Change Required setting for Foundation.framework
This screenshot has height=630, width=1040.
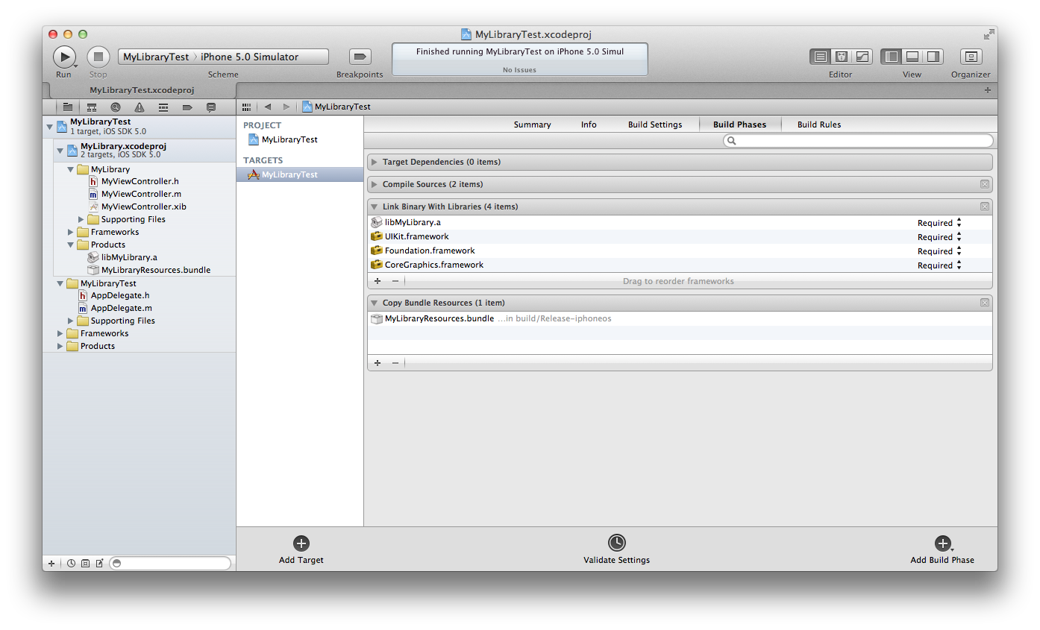pos(939,251)
